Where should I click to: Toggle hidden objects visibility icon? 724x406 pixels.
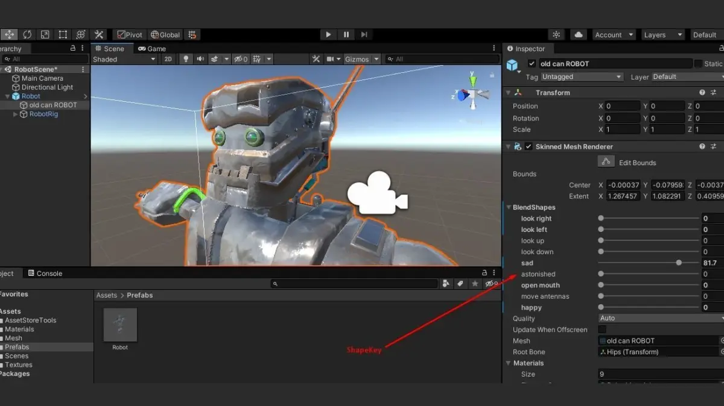[x=241, y=59]
